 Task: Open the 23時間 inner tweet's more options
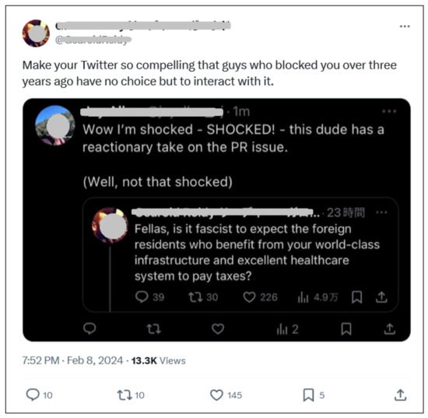click(381, 213)
